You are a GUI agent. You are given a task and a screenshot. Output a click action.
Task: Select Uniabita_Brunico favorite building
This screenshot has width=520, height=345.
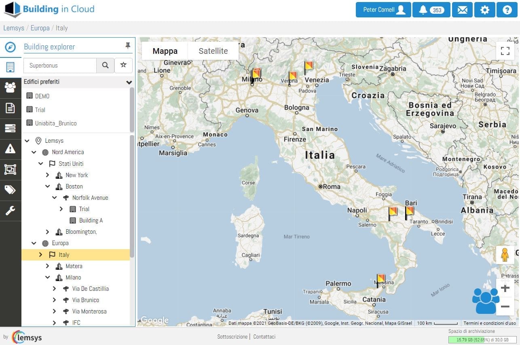coord(56,123)
